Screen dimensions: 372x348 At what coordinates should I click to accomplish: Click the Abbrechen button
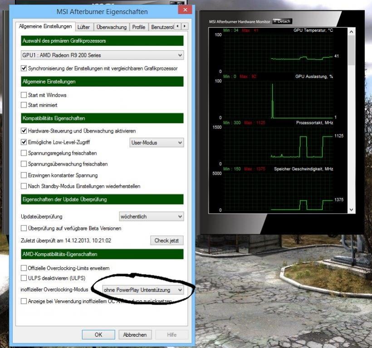click(135, 334)
